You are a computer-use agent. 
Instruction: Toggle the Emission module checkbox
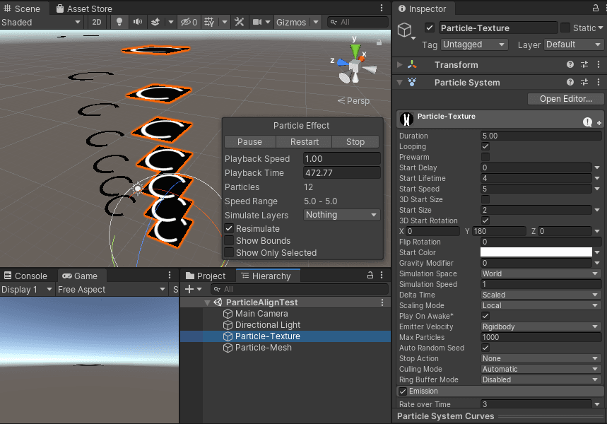pos(403,391)
